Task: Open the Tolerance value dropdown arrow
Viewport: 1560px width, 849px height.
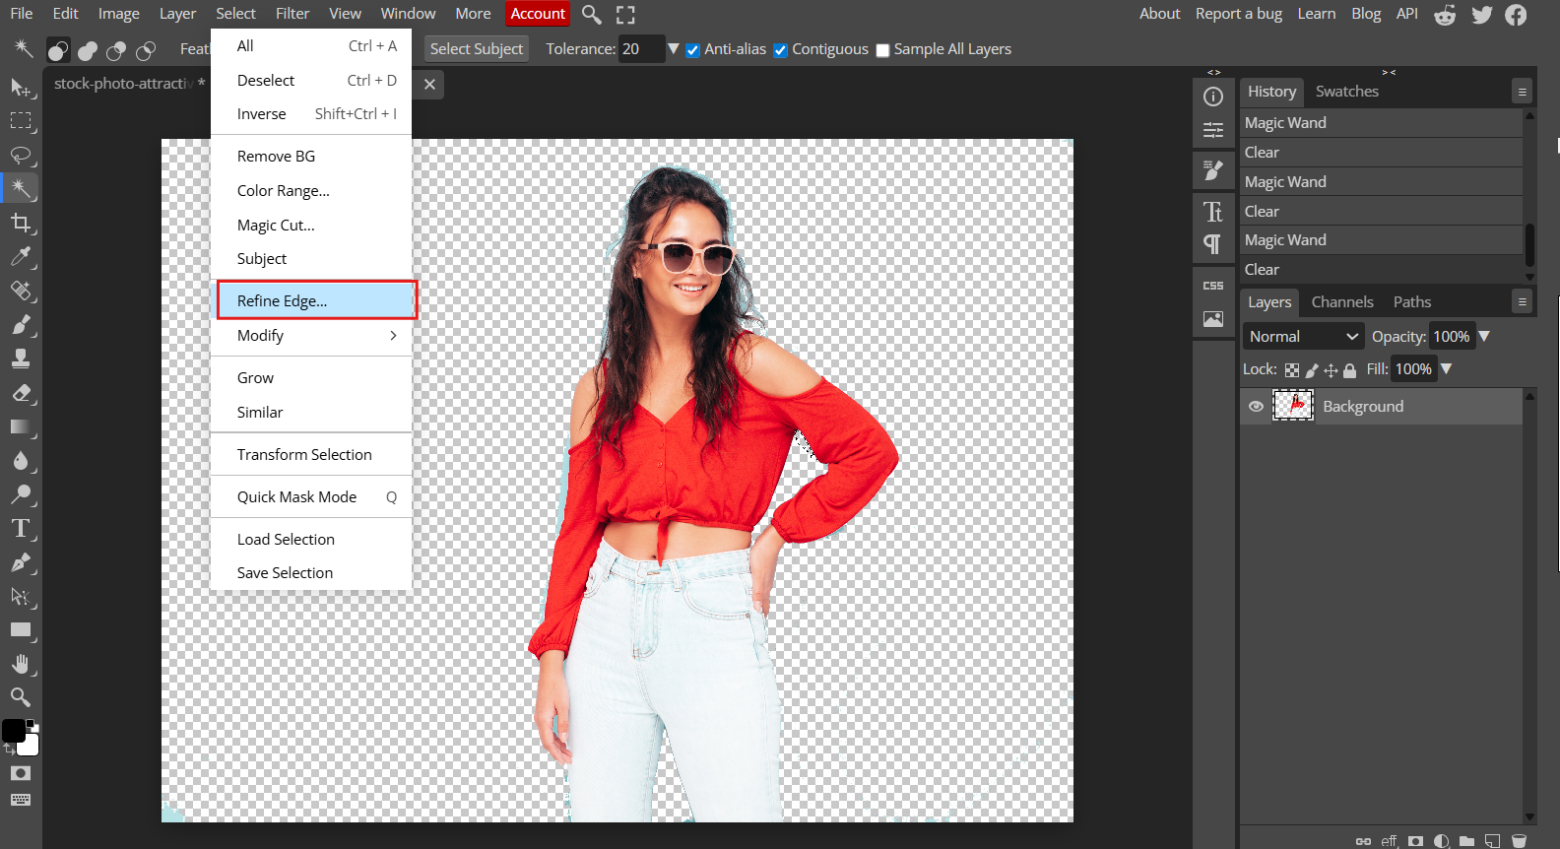Action: click(x=674, y=48)
